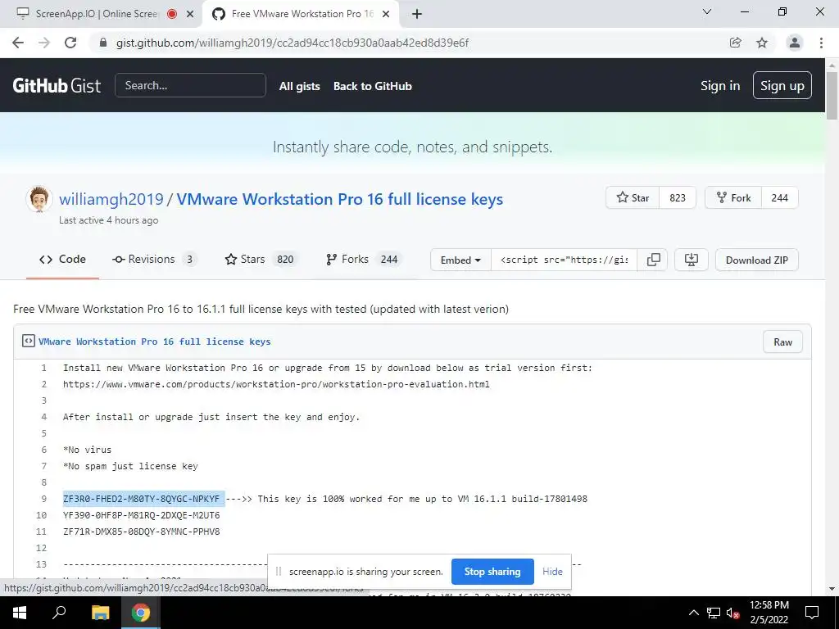The height and width of the screenshot is (629, 839).
Task: Go back using the browser back arrow
Action: click(18, 43)
